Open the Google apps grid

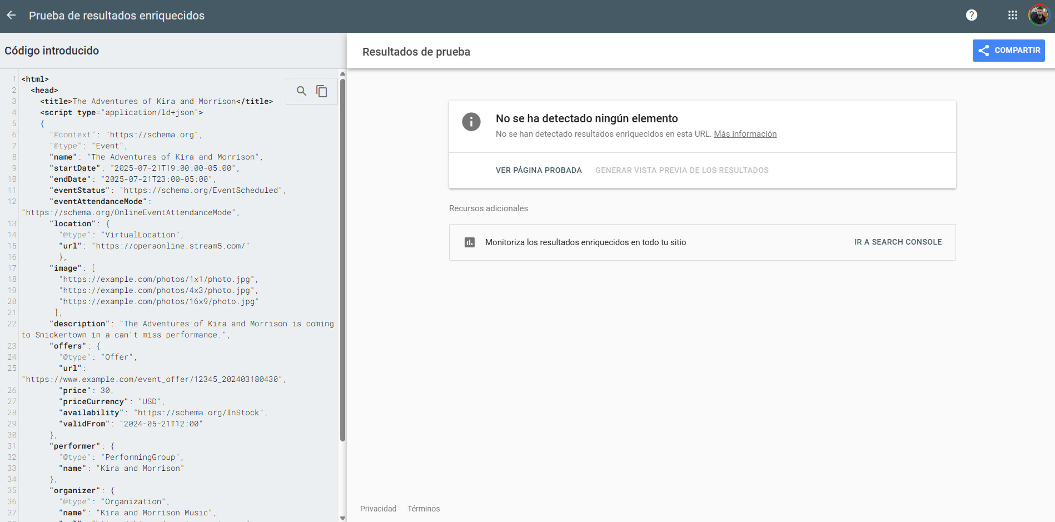pos(1012,16)
